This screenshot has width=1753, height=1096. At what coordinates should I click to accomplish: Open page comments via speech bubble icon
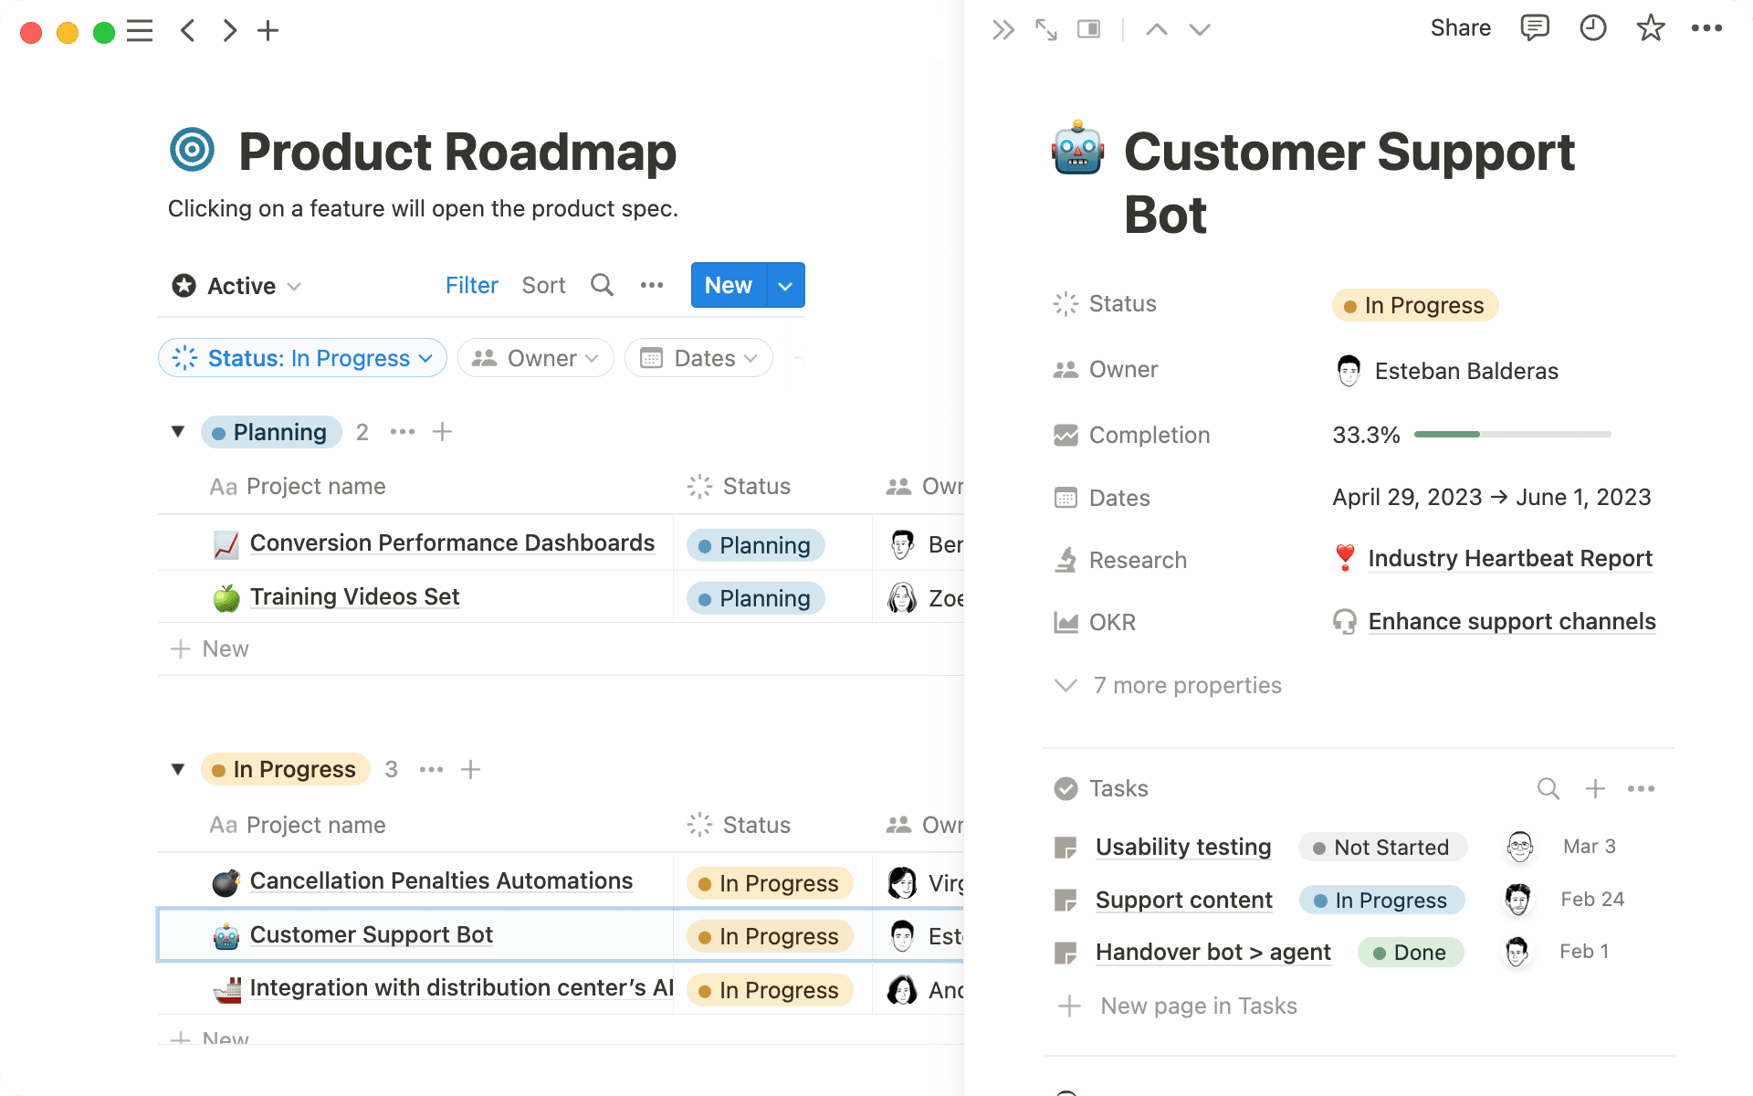[1535, 28]
